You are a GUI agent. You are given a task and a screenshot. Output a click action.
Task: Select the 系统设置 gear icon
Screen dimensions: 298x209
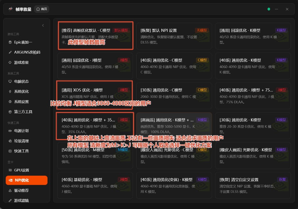(10, 102)
